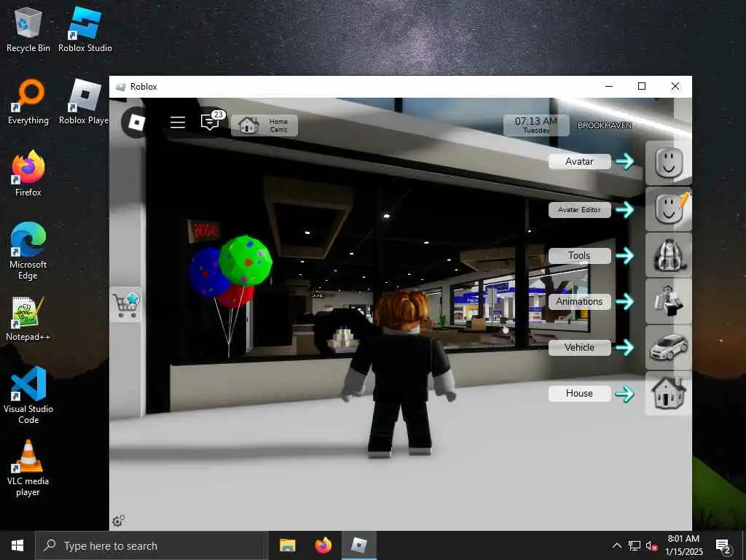Open Recycle Bin desktop icon
This screenshot has height=560, width=746.
[x=28, y=30]
